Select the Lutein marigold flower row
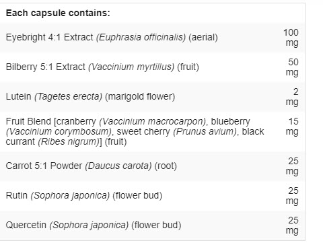 (x=152, y=97)
